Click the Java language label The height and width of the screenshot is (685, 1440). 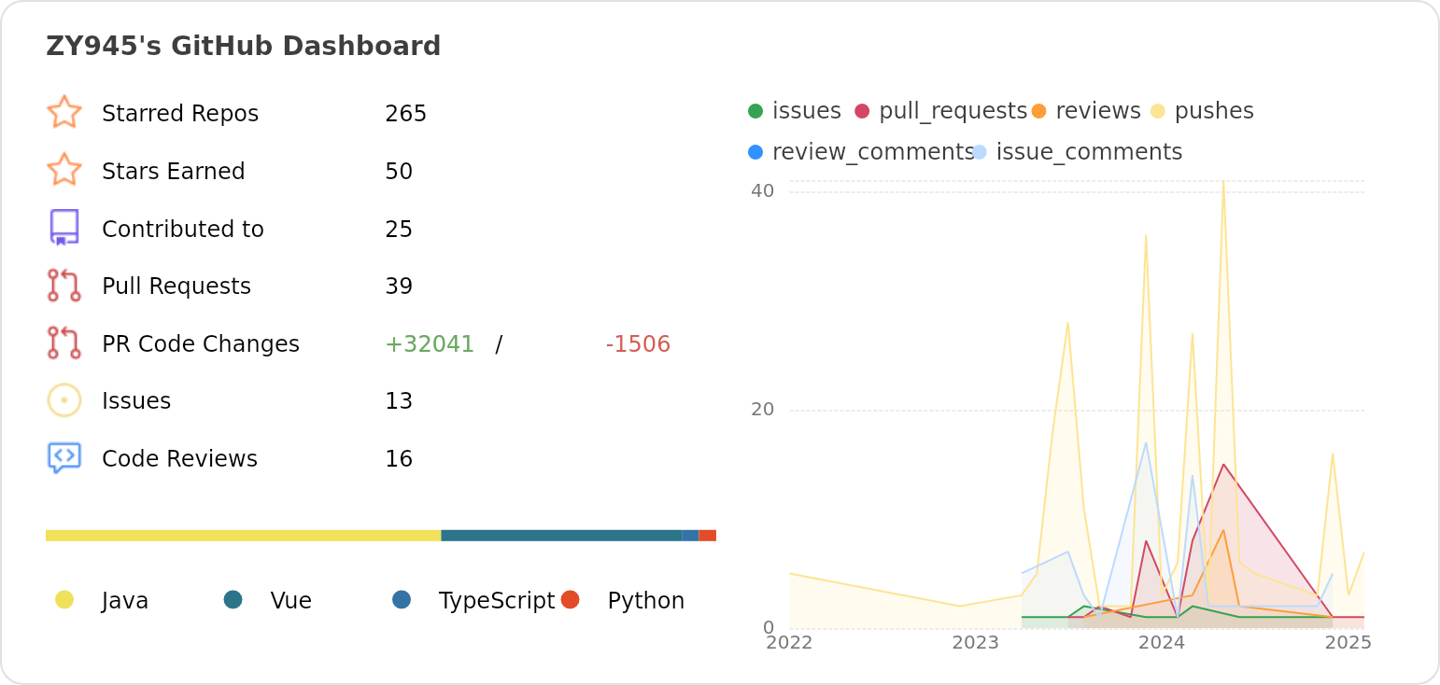(125, 601)
